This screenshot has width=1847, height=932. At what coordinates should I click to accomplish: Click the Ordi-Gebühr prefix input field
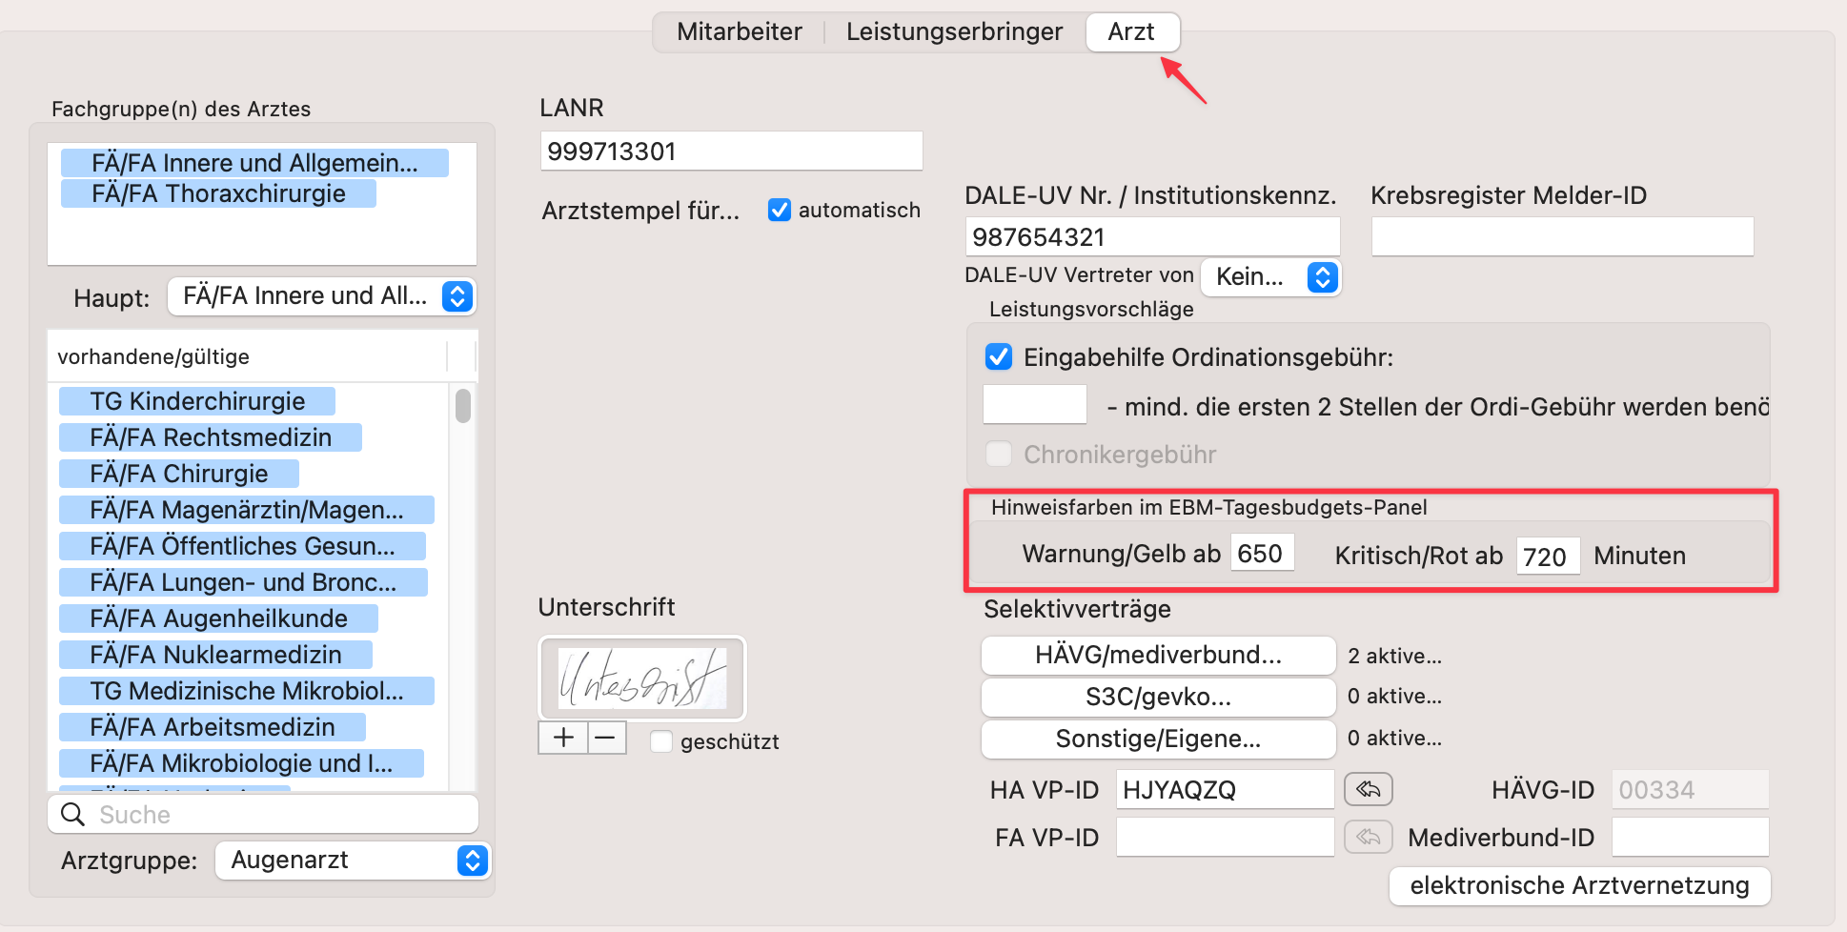coord(1035,404)
